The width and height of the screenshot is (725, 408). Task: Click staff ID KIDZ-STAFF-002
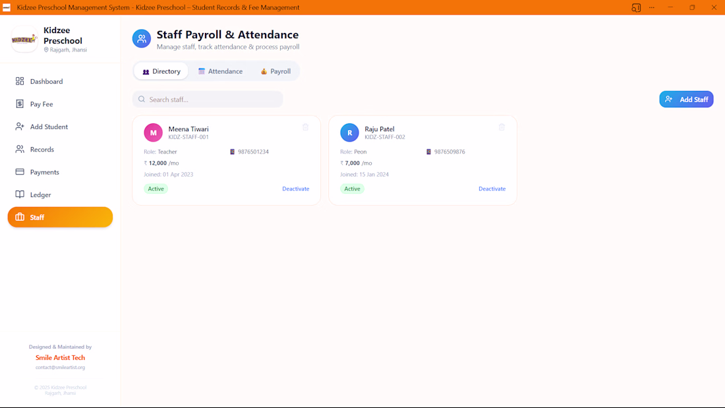385,137
